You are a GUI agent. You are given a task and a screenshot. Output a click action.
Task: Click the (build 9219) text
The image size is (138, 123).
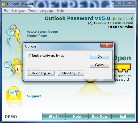click(123, 19)
